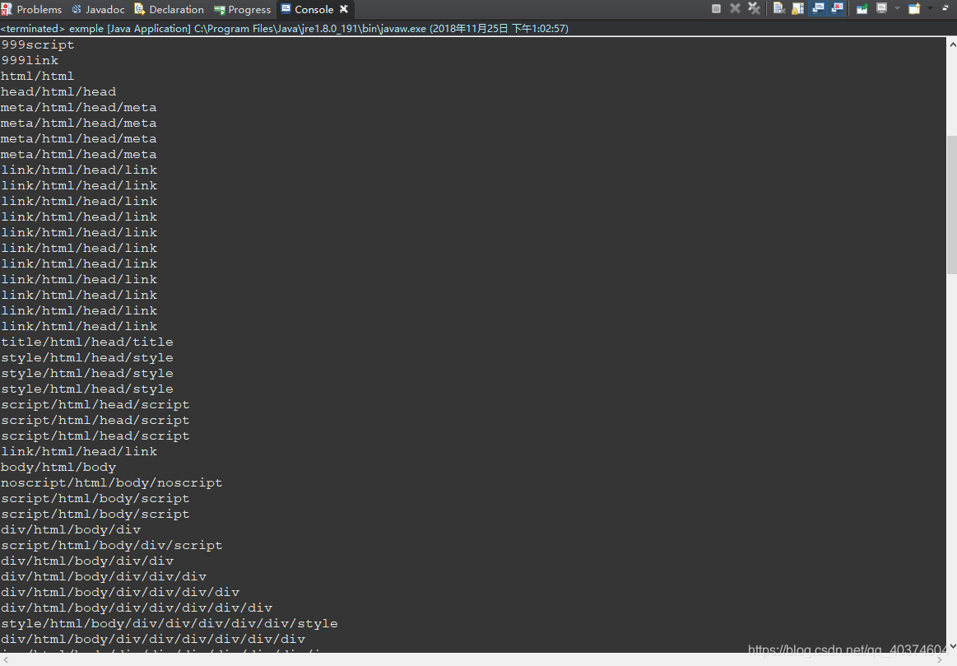The width and height of the screenshot is (957, 666).
Task: Open the Display Selected Console dropdown arrow
Action: pyautogui.click(x=897, y=8)
